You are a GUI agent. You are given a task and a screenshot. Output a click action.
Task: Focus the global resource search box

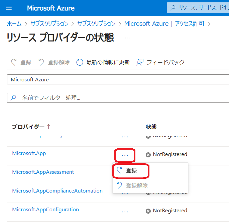click(198, 8)
